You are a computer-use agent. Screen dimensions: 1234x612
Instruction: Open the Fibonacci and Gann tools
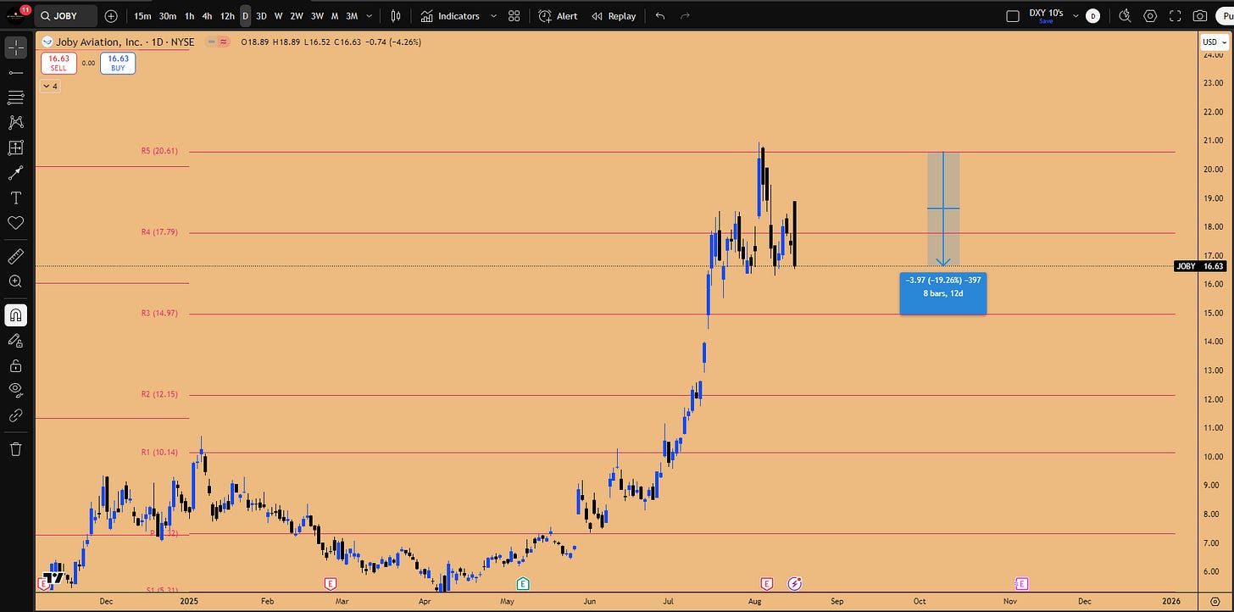(x=15, y=97)
